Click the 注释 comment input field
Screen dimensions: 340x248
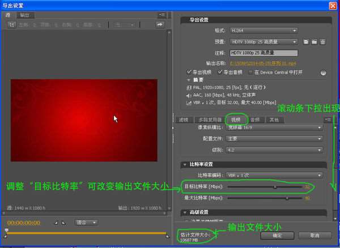(x=264, y=53)
